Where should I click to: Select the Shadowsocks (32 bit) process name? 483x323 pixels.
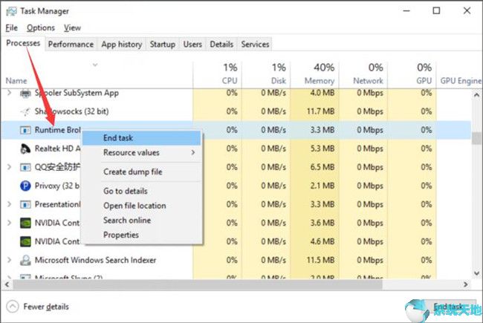click(x=71, y=111)
